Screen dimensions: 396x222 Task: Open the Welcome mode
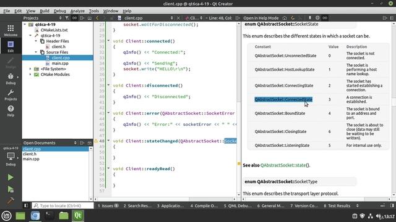[11, 30]
